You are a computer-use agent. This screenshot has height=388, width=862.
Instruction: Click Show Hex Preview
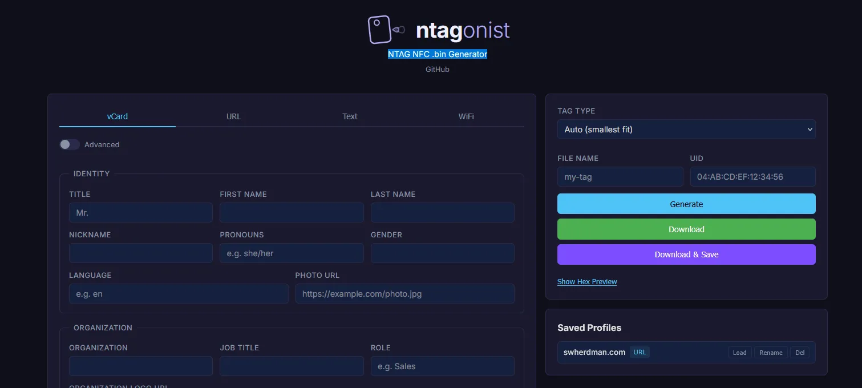(x=587, y=281)
